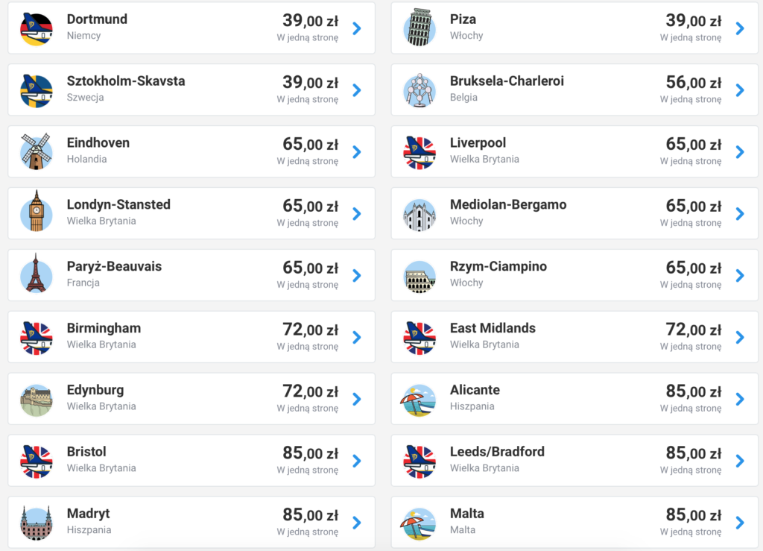This screenshot has height=551, width=763.
Task: Click the Edynburg castle icon
Action: pos(36,400)
